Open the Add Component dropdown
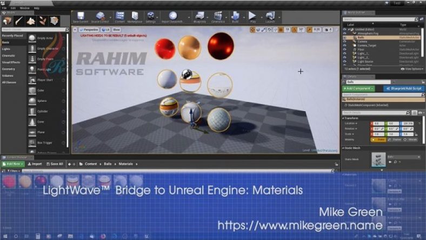The width and height of the screenshot is (426, 240). coord(358,88)
